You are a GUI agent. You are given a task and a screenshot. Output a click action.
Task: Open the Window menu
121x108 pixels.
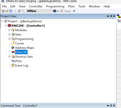[x=94, y=6]
